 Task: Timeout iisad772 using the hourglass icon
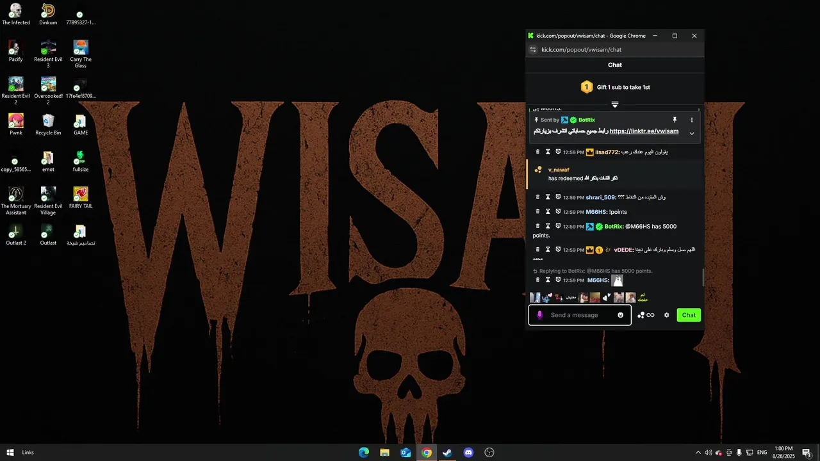click(x=548, y=152)
